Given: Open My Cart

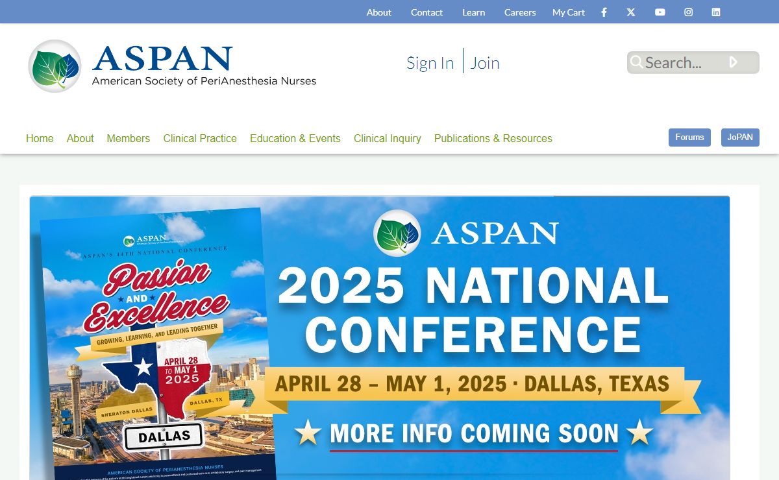Looking at the screenshot, I should click(569, 12).
